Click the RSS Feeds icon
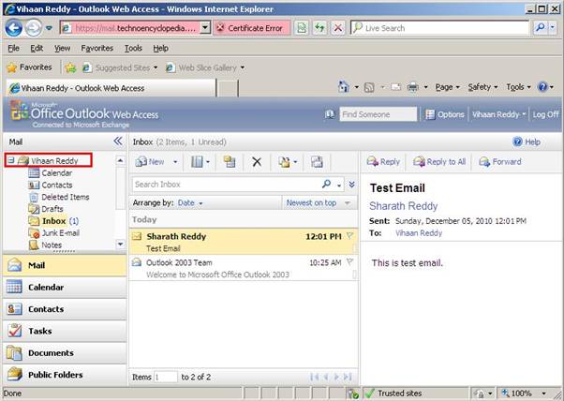 [x=369, y=87]
